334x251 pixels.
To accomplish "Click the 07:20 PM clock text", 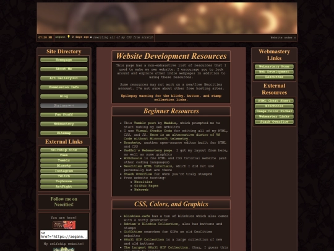I will pyautogui.click(x=45, y=37).
